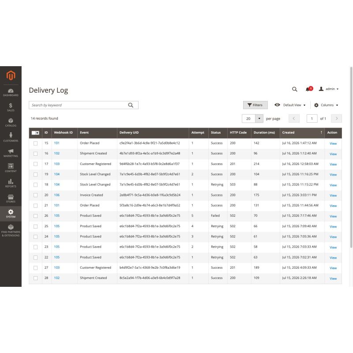Viewport: 353px width, 353px height.
Task: Select checkbox for row ID 19
Action: (35, 174)
